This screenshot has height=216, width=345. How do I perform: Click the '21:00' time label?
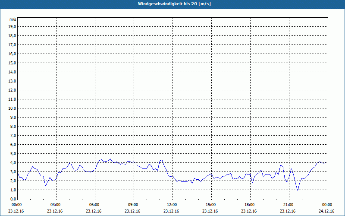[x=289, y=205]
